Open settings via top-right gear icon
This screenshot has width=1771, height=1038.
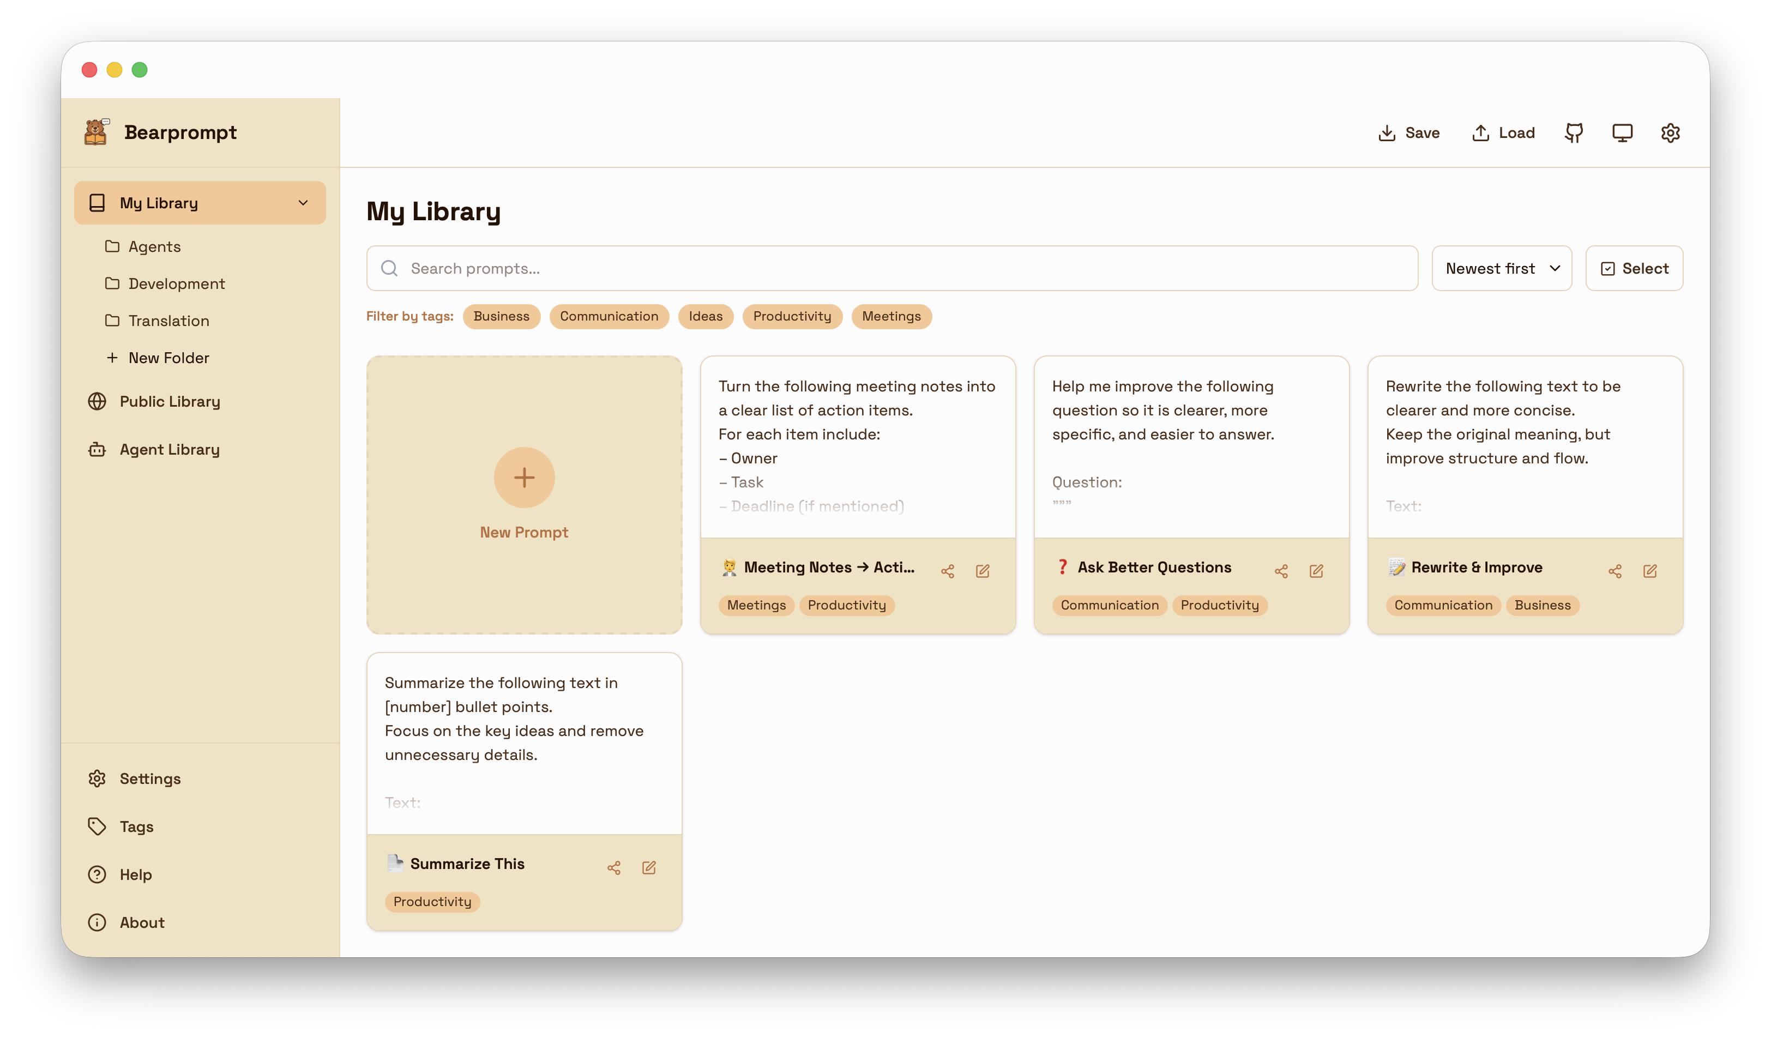(1670, 133)
